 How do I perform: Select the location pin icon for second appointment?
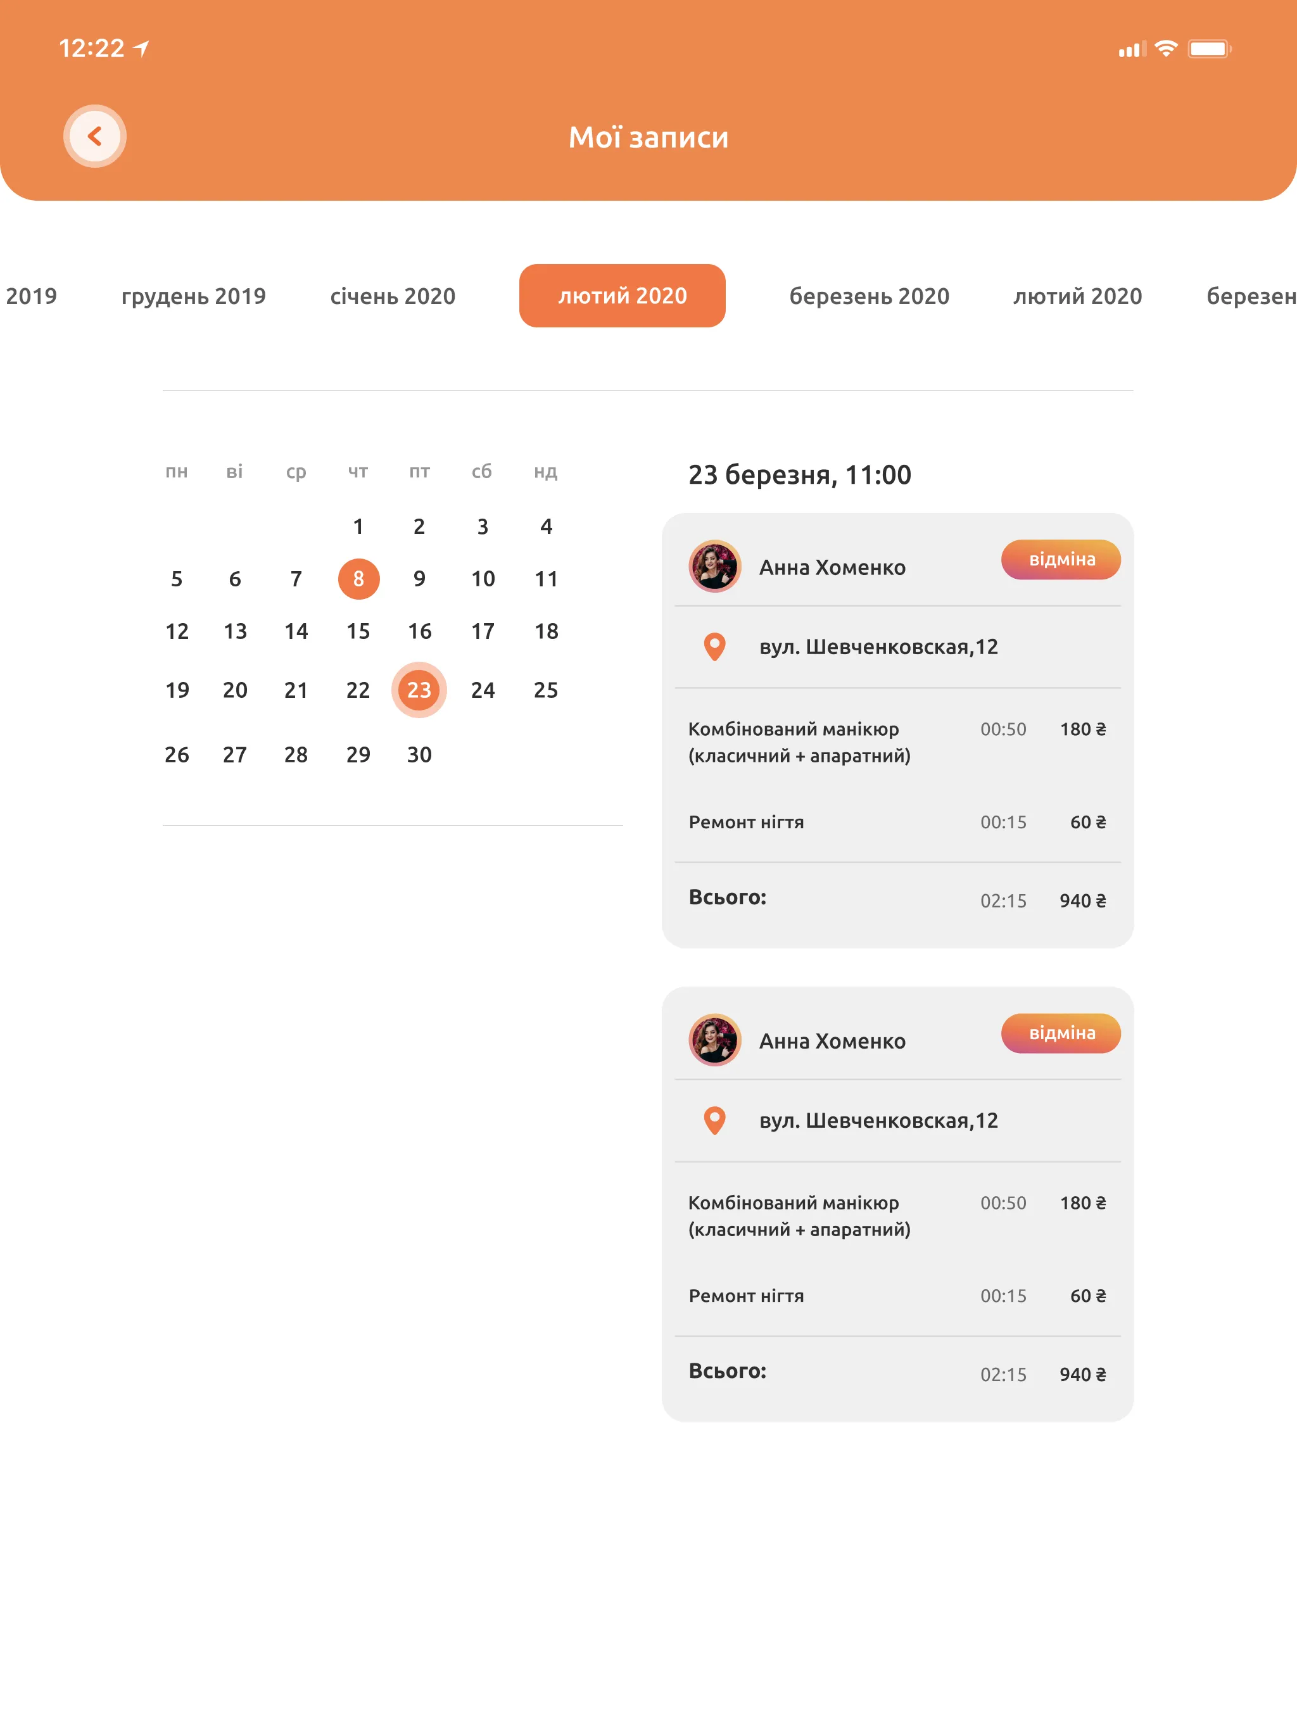coord(714,1120)
